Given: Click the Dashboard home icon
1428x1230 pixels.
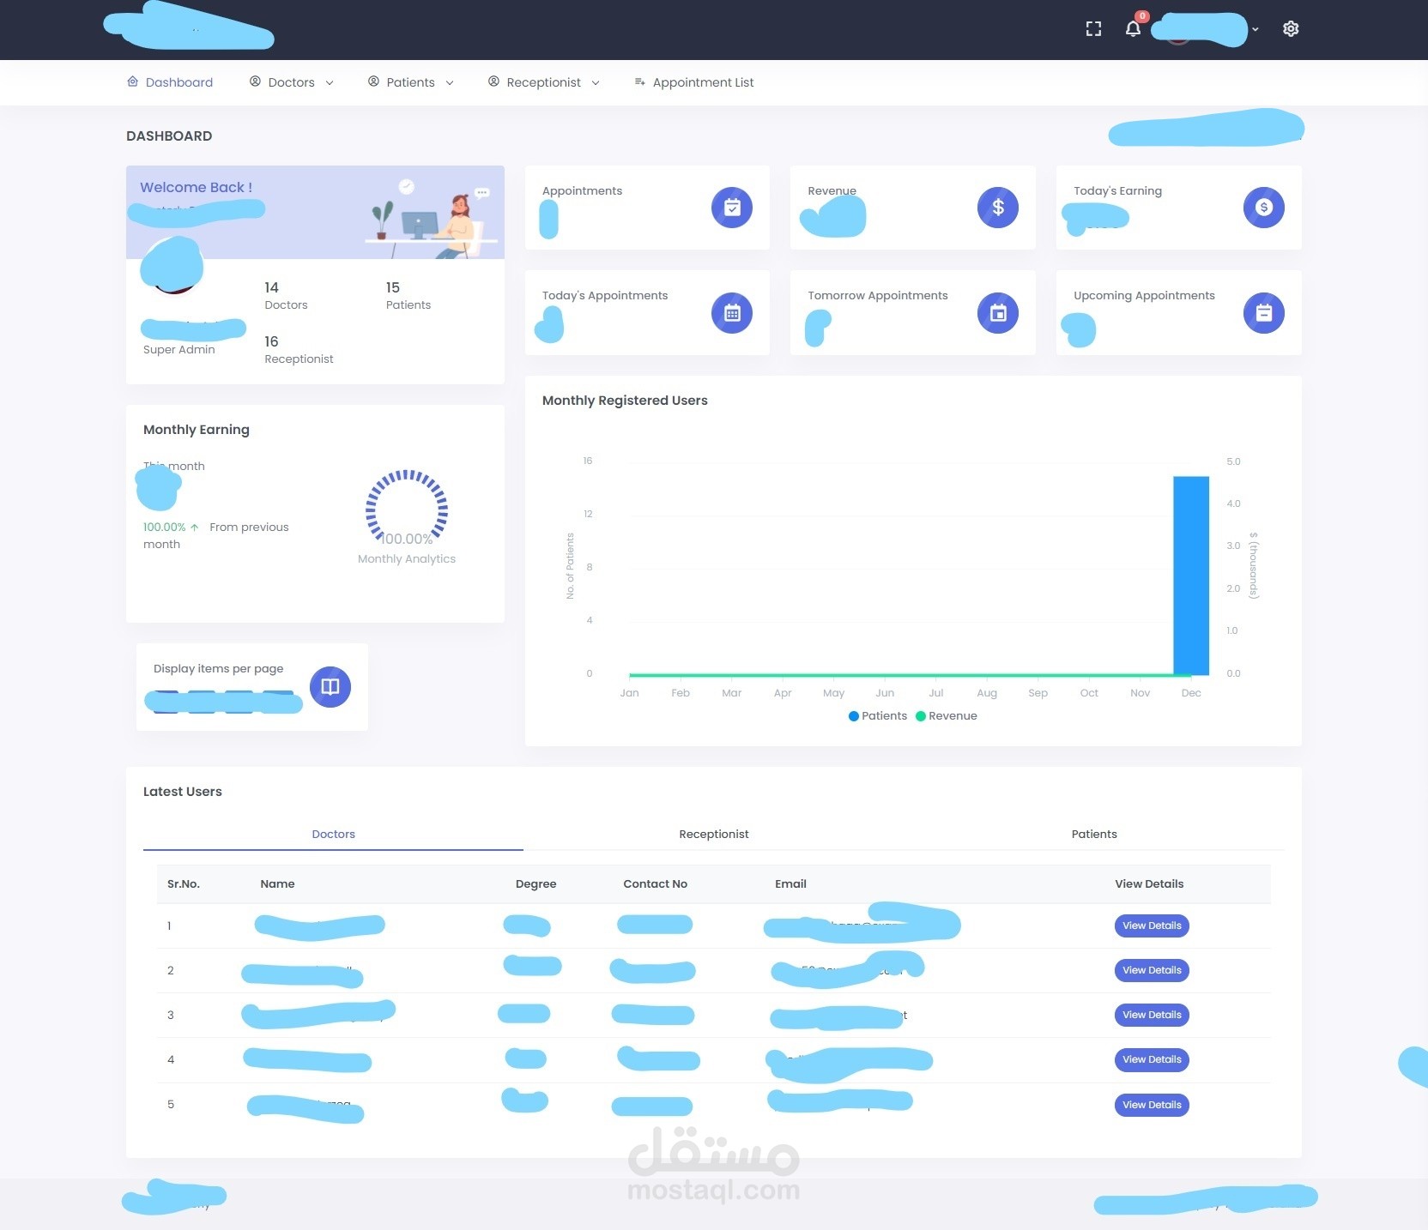Looking at the screenshot, I should [x=133, y=82].
